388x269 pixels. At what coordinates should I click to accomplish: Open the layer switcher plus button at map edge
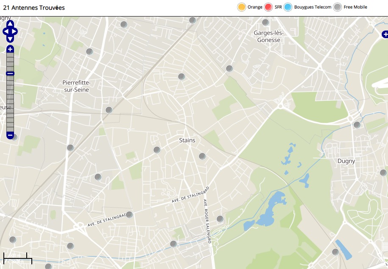(385, 34)
